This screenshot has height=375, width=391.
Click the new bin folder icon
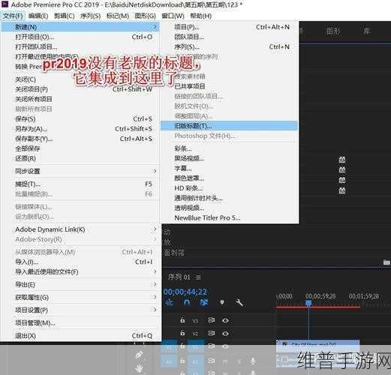pos(386,262)
